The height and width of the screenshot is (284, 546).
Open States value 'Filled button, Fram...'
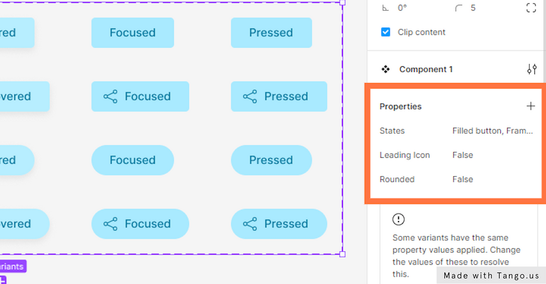(492, 131)
